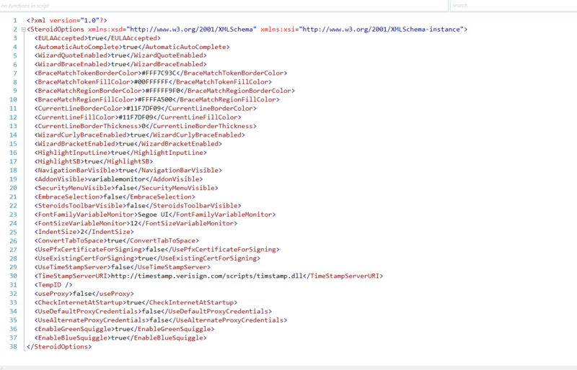577x370 pixels.
Task: Click the Segoe UI font value
Action: point(153,215)
